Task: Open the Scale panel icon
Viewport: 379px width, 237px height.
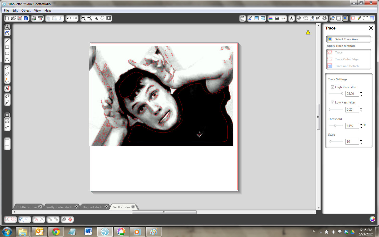Action: pyautogui.click(x=312, y=18)
